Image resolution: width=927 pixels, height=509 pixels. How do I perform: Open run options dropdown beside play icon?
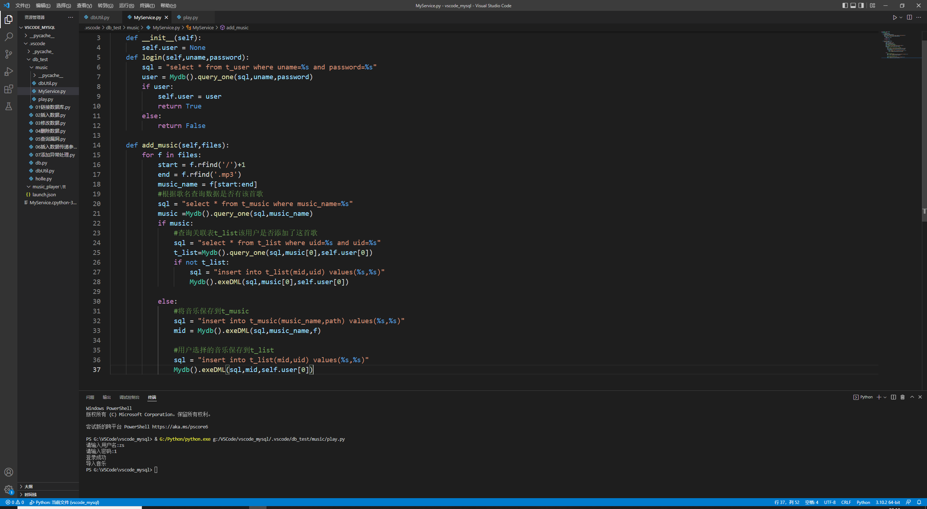pyautogui.click(x=901, y=17)
